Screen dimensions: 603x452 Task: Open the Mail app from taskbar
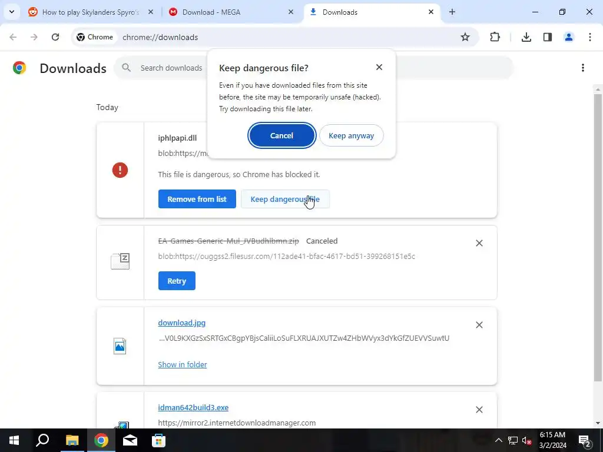point(130,440)
